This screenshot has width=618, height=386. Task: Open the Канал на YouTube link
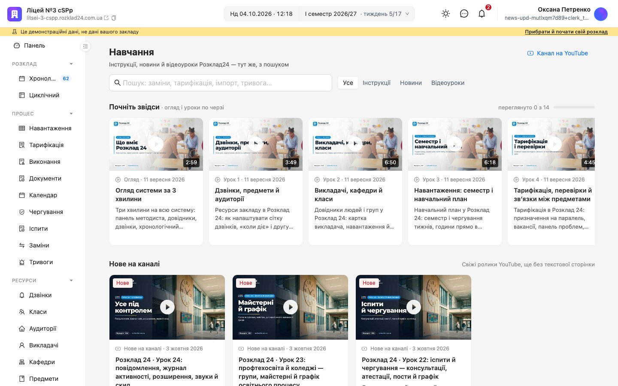click(557, 53)
